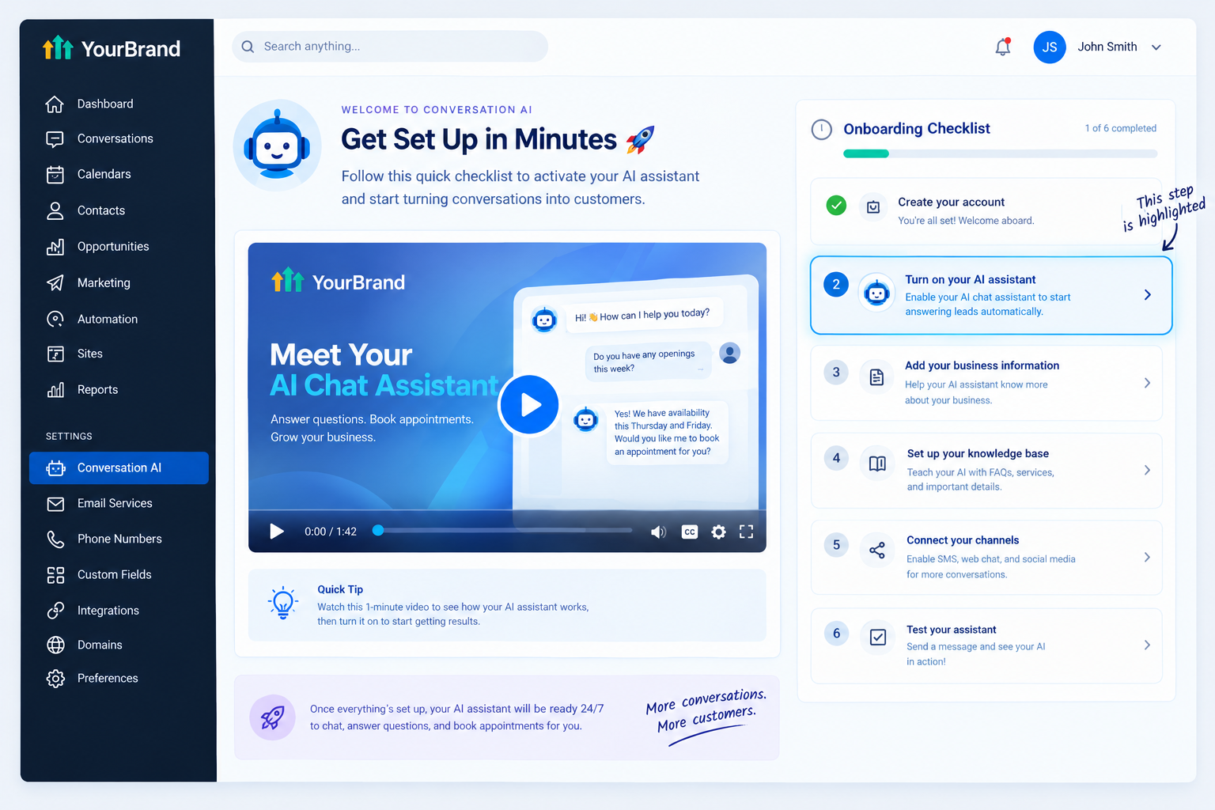Expand the John Smith account dropdown

coord(1156,47)
